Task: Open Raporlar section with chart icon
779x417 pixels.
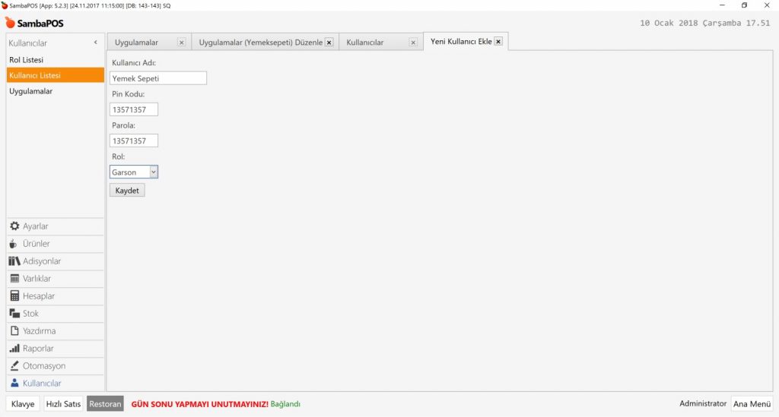Action: (x=38, y=349)
